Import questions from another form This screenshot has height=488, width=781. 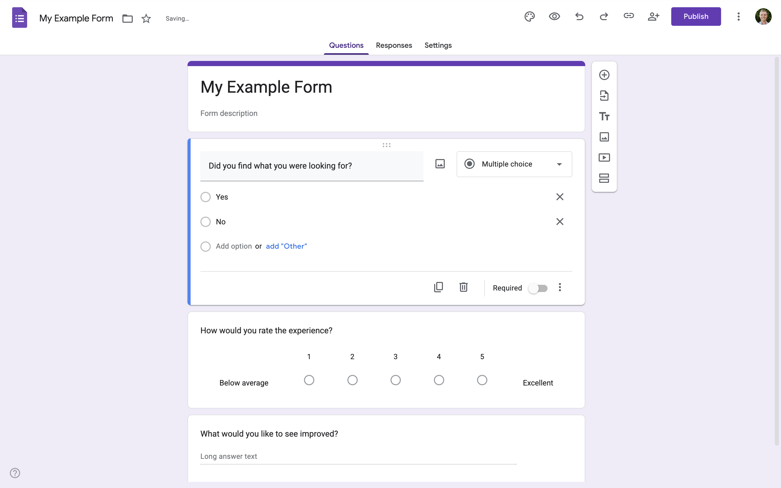tap(604, 96)
